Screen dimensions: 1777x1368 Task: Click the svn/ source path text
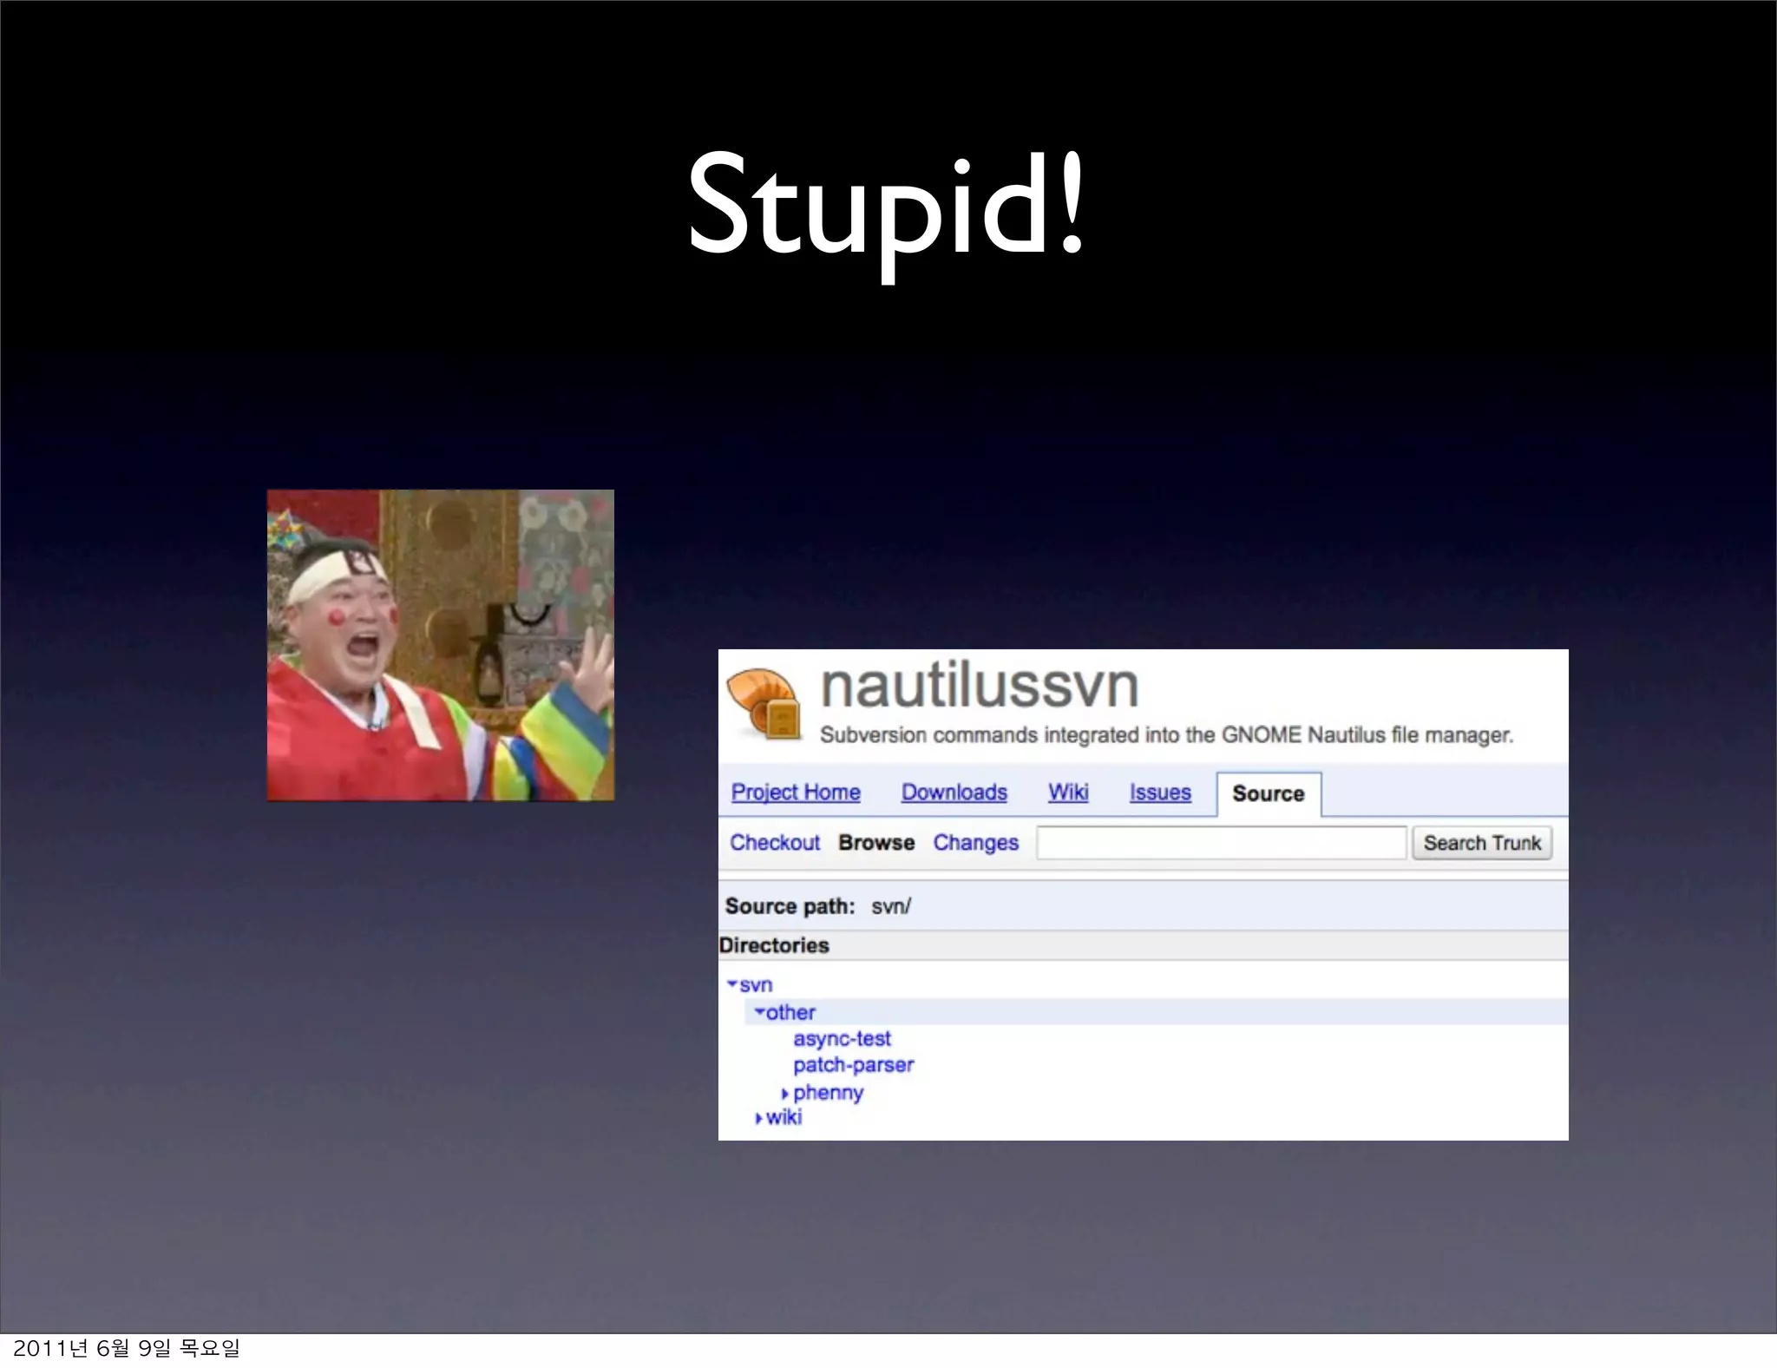coord(891,906)
